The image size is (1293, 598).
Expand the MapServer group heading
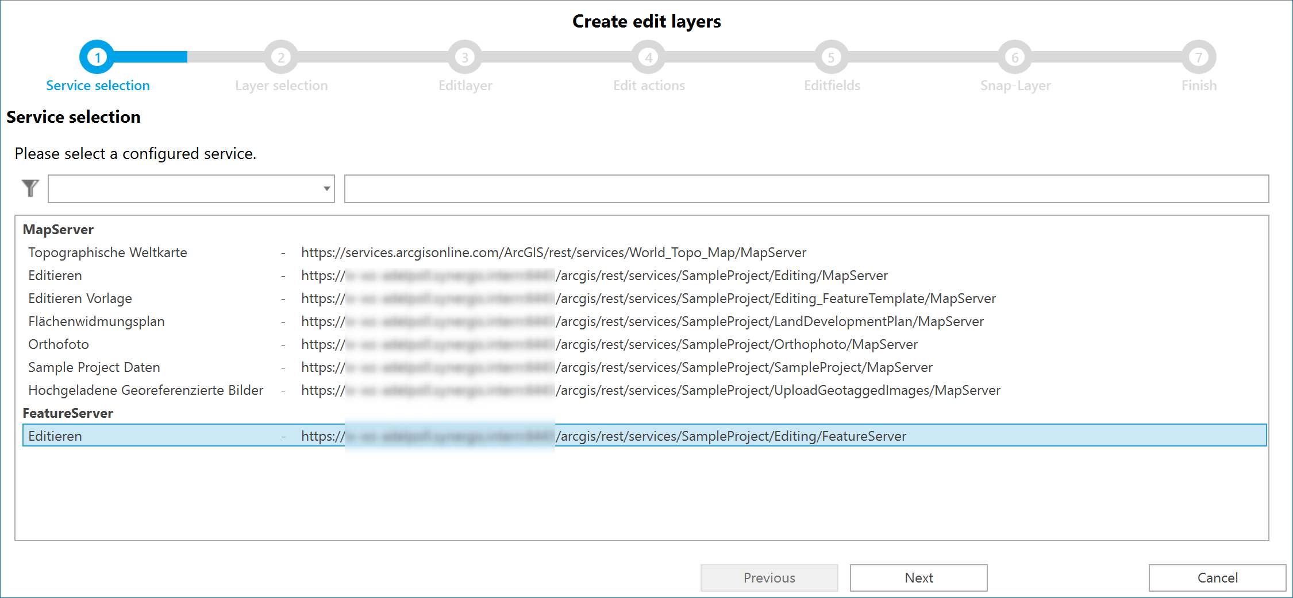point(57,230)
